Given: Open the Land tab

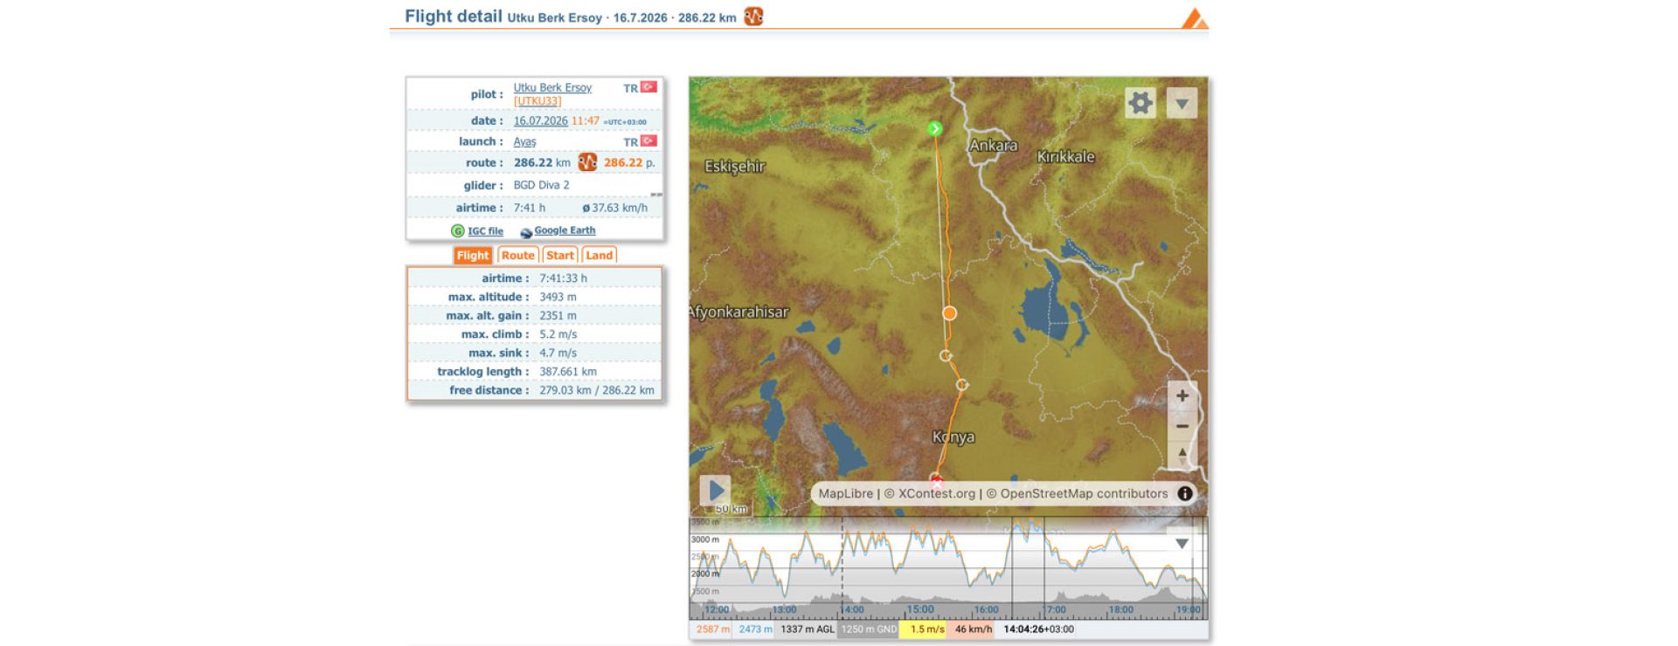Looking at the screenshot, I should 599,255.
